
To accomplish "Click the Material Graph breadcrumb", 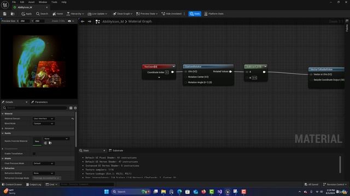I will (140, 22).
